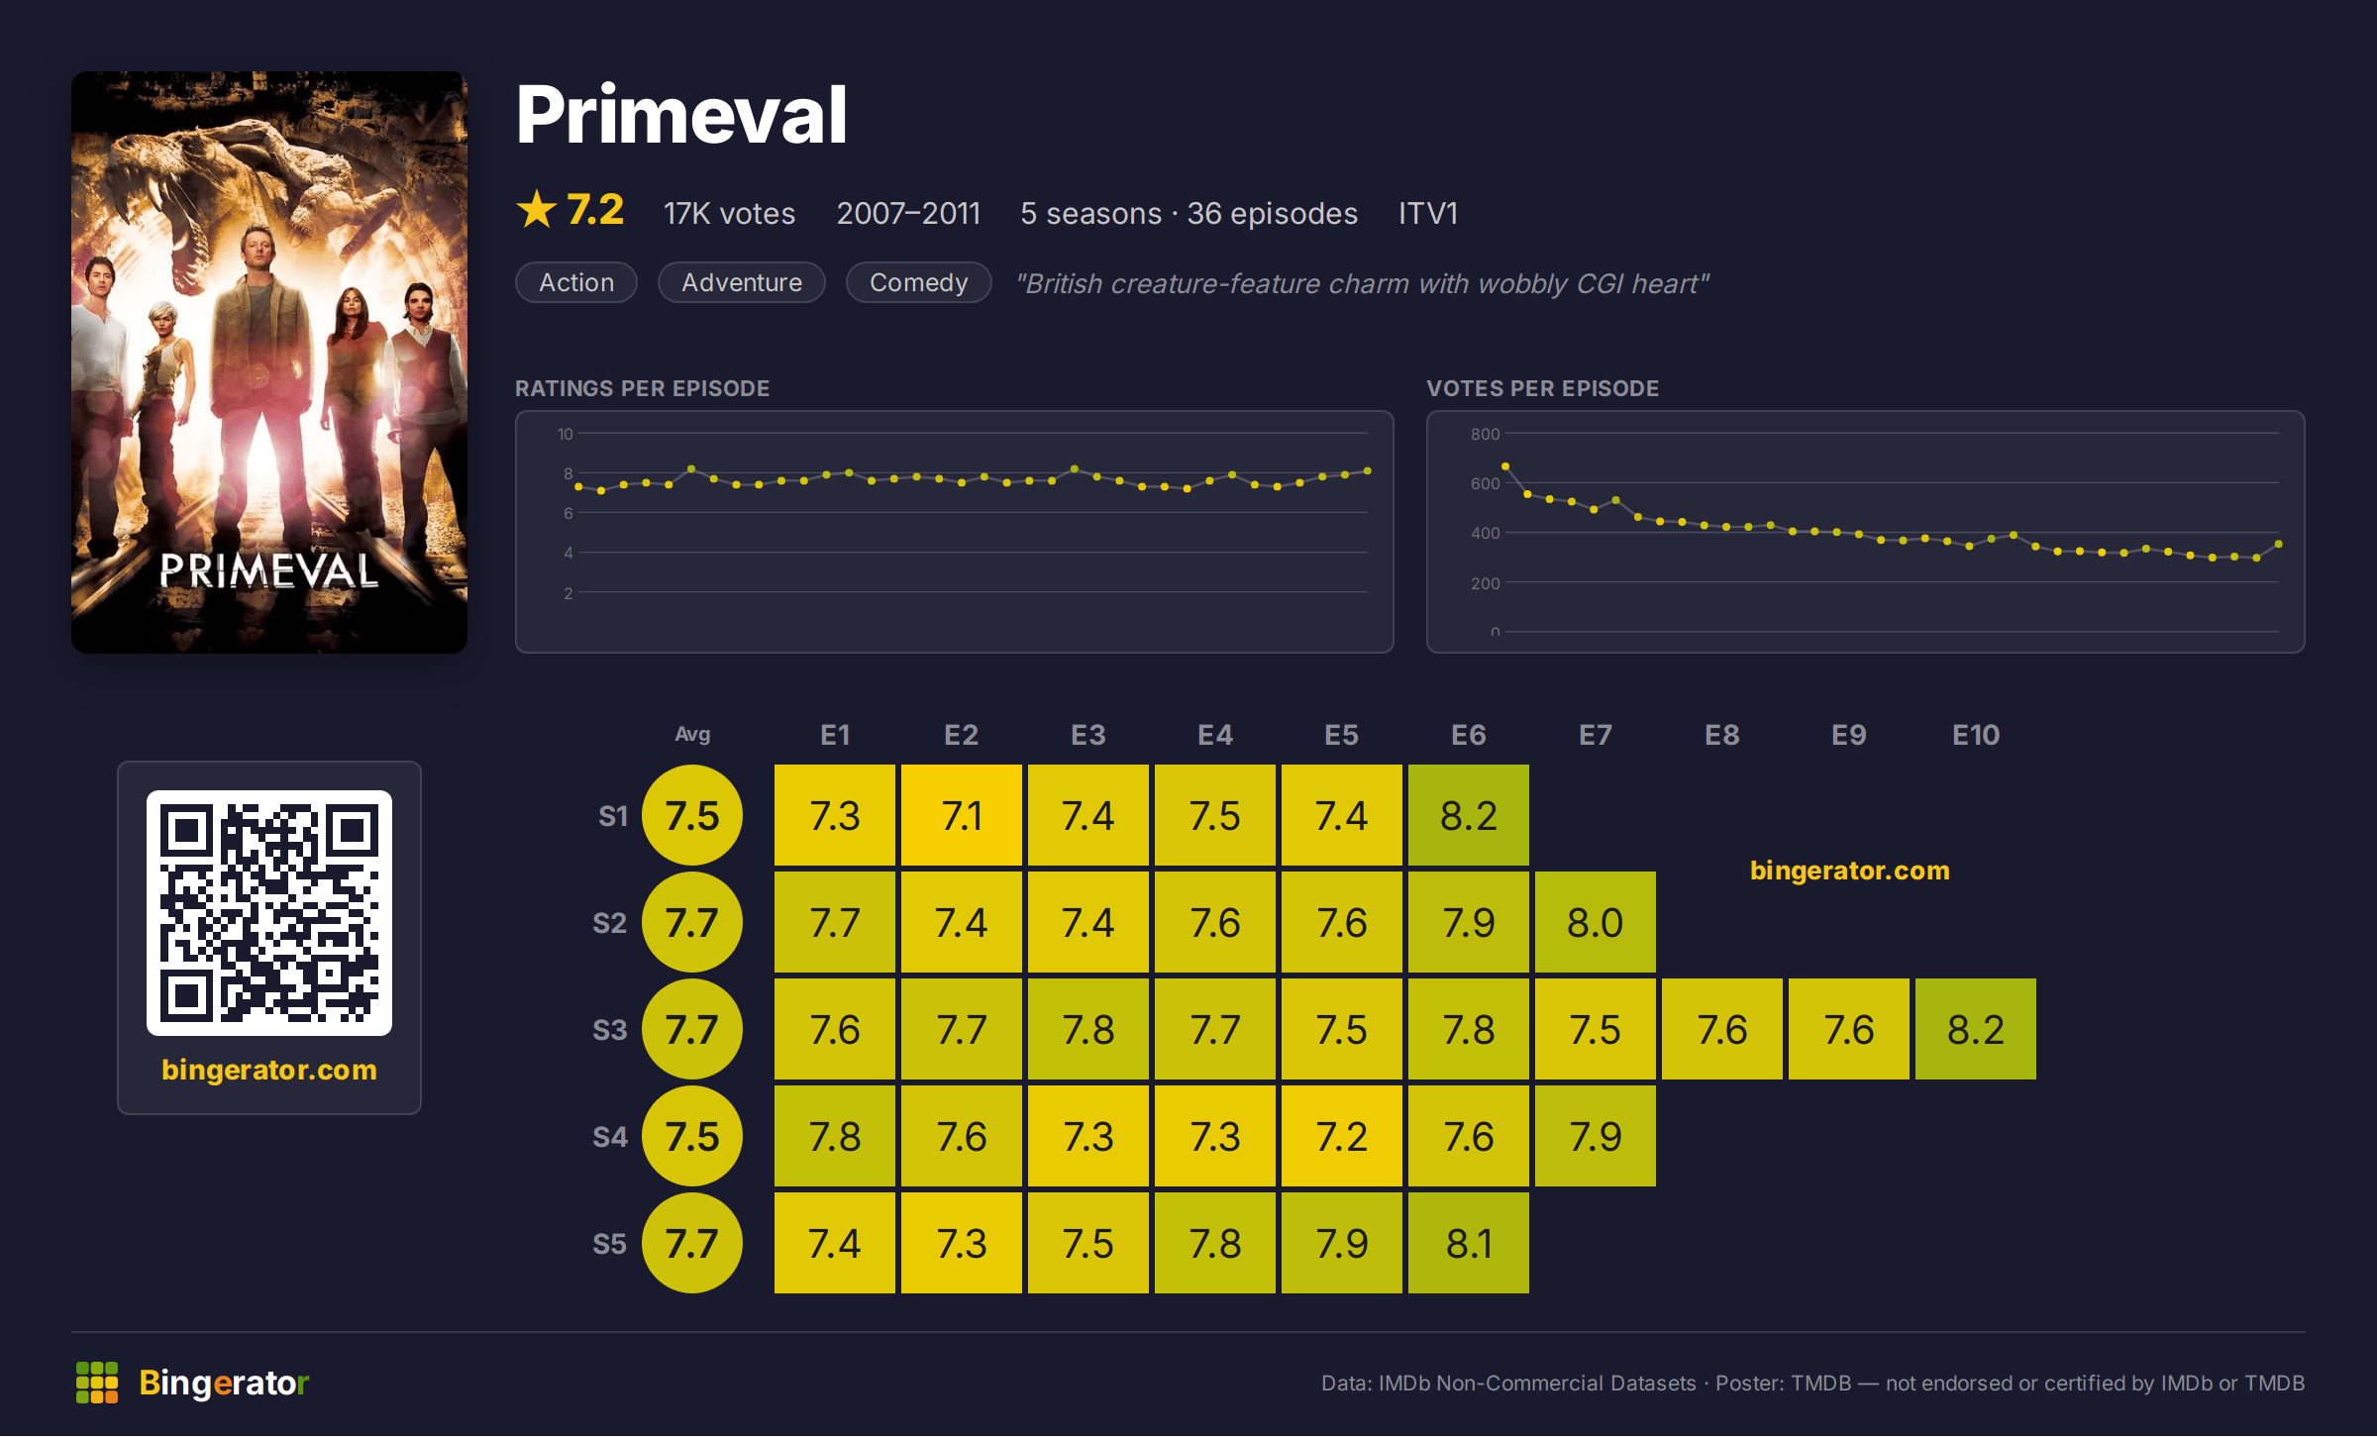Select the Action genre tag
The width and height of the screenshot is (2377, 1438).
pos(576,283)
